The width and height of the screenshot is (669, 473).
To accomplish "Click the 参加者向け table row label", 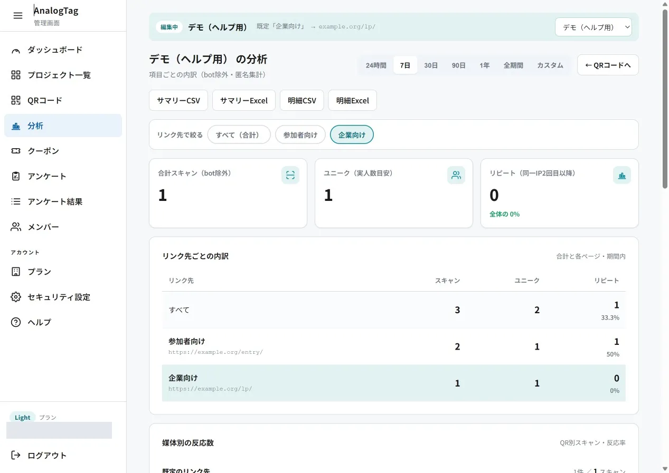I will (187, 341).
